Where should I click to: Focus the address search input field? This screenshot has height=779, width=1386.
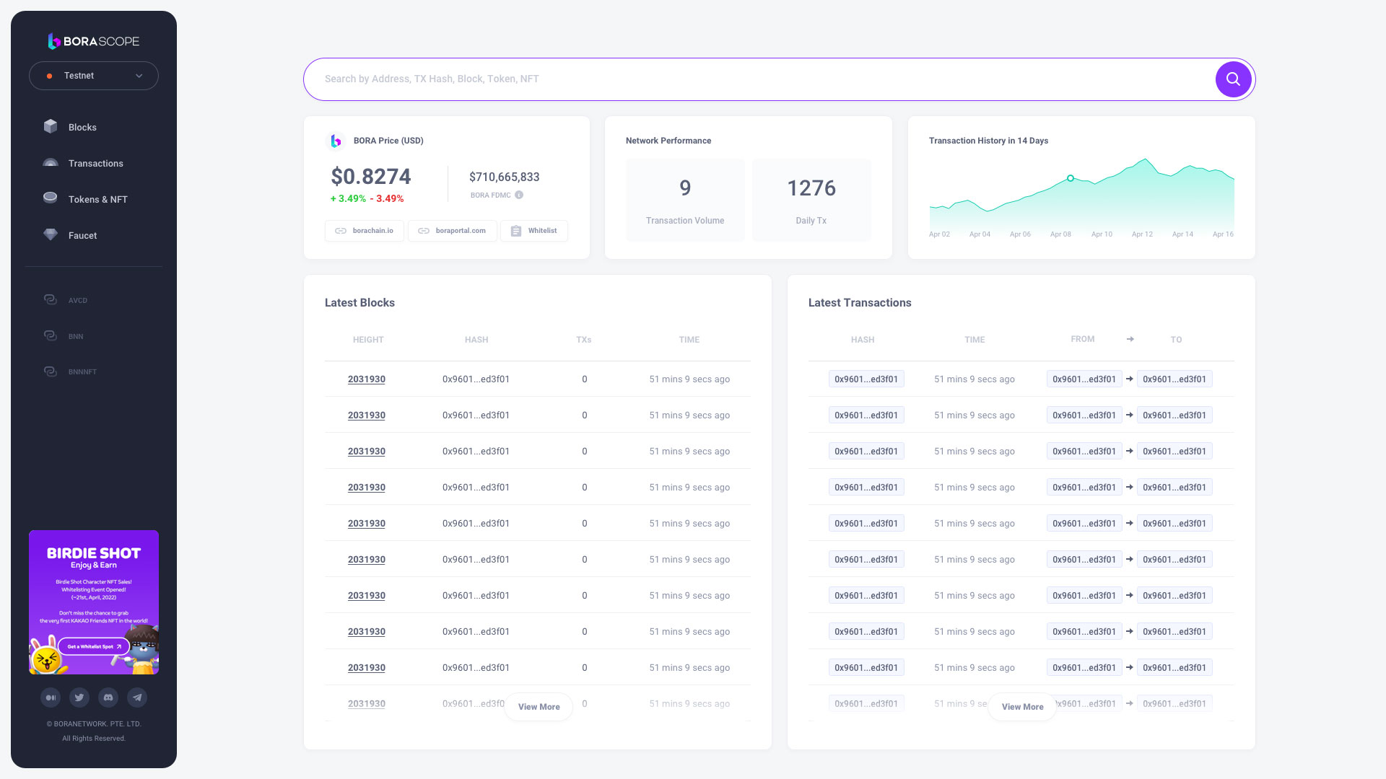758,79
